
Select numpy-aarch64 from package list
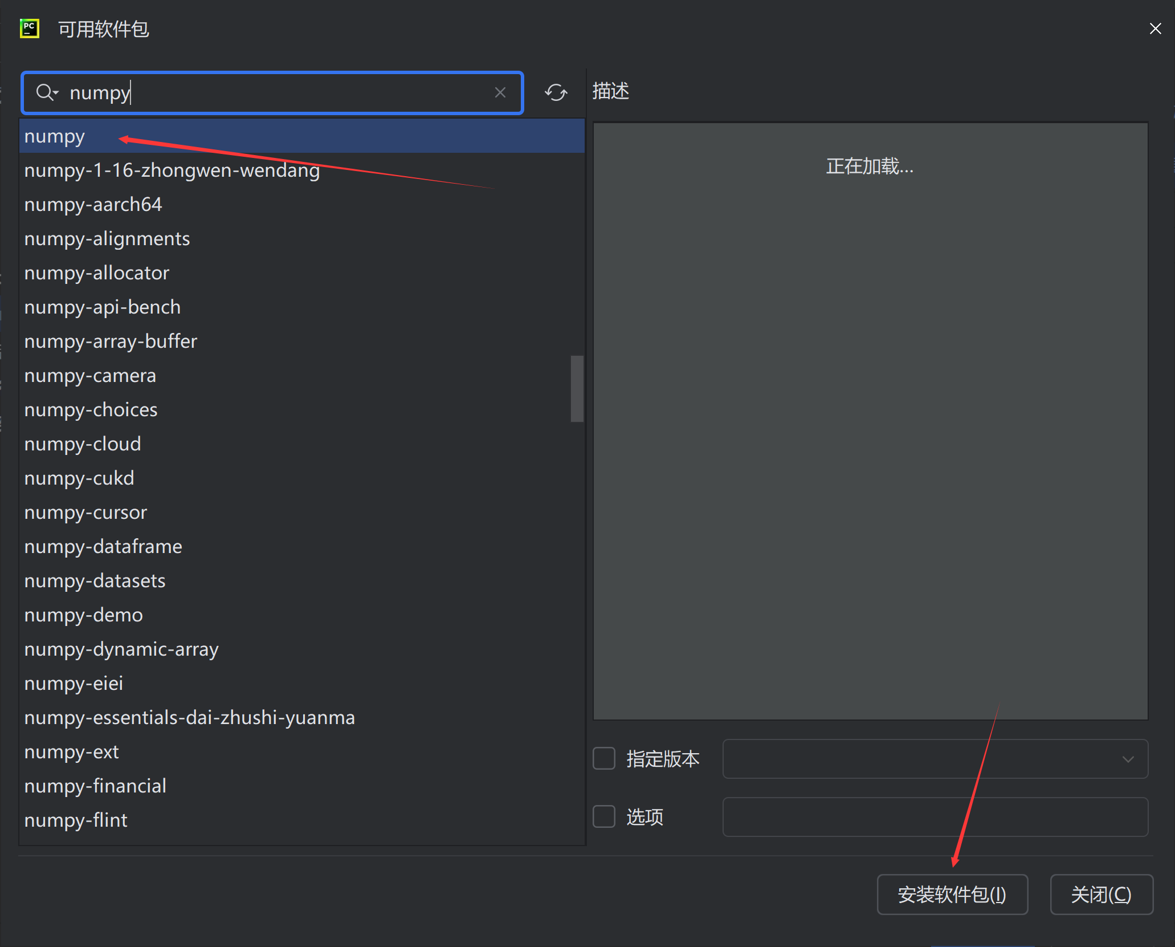(93, 204)
